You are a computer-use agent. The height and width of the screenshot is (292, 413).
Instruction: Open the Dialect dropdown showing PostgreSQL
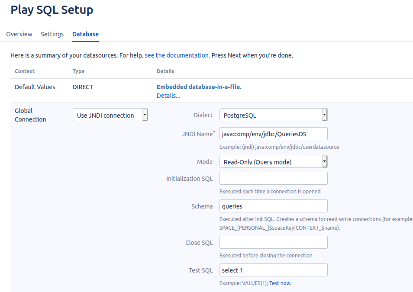pos(273,115)
